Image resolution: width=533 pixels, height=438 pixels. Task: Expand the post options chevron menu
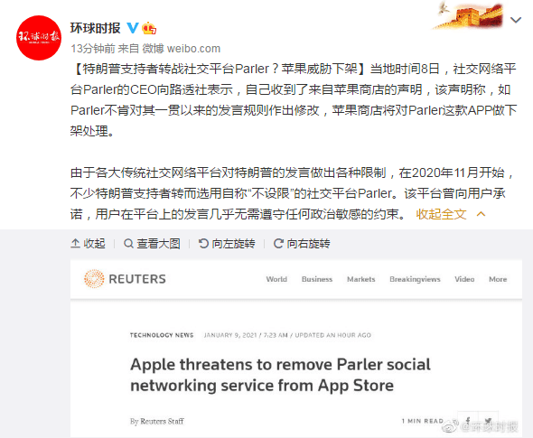(x=516, y=20)
